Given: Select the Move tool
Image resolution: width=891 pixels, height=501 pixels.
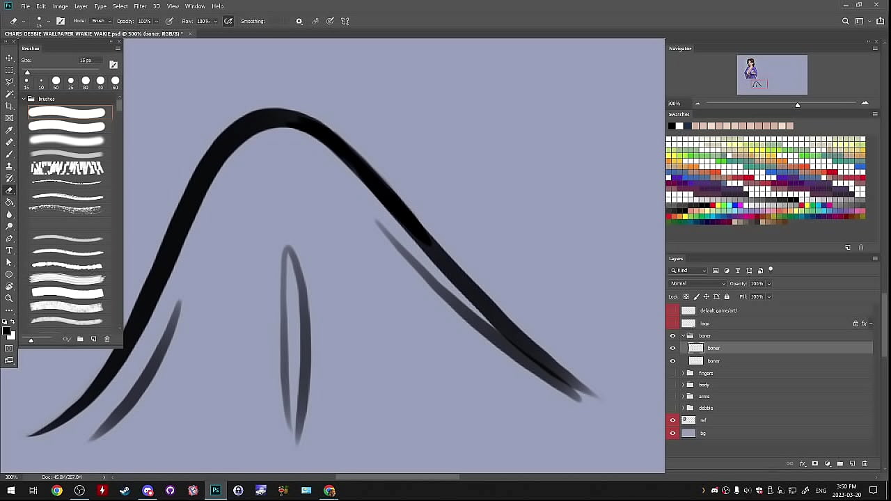Looking at the screenshot, I should point(9,58).
